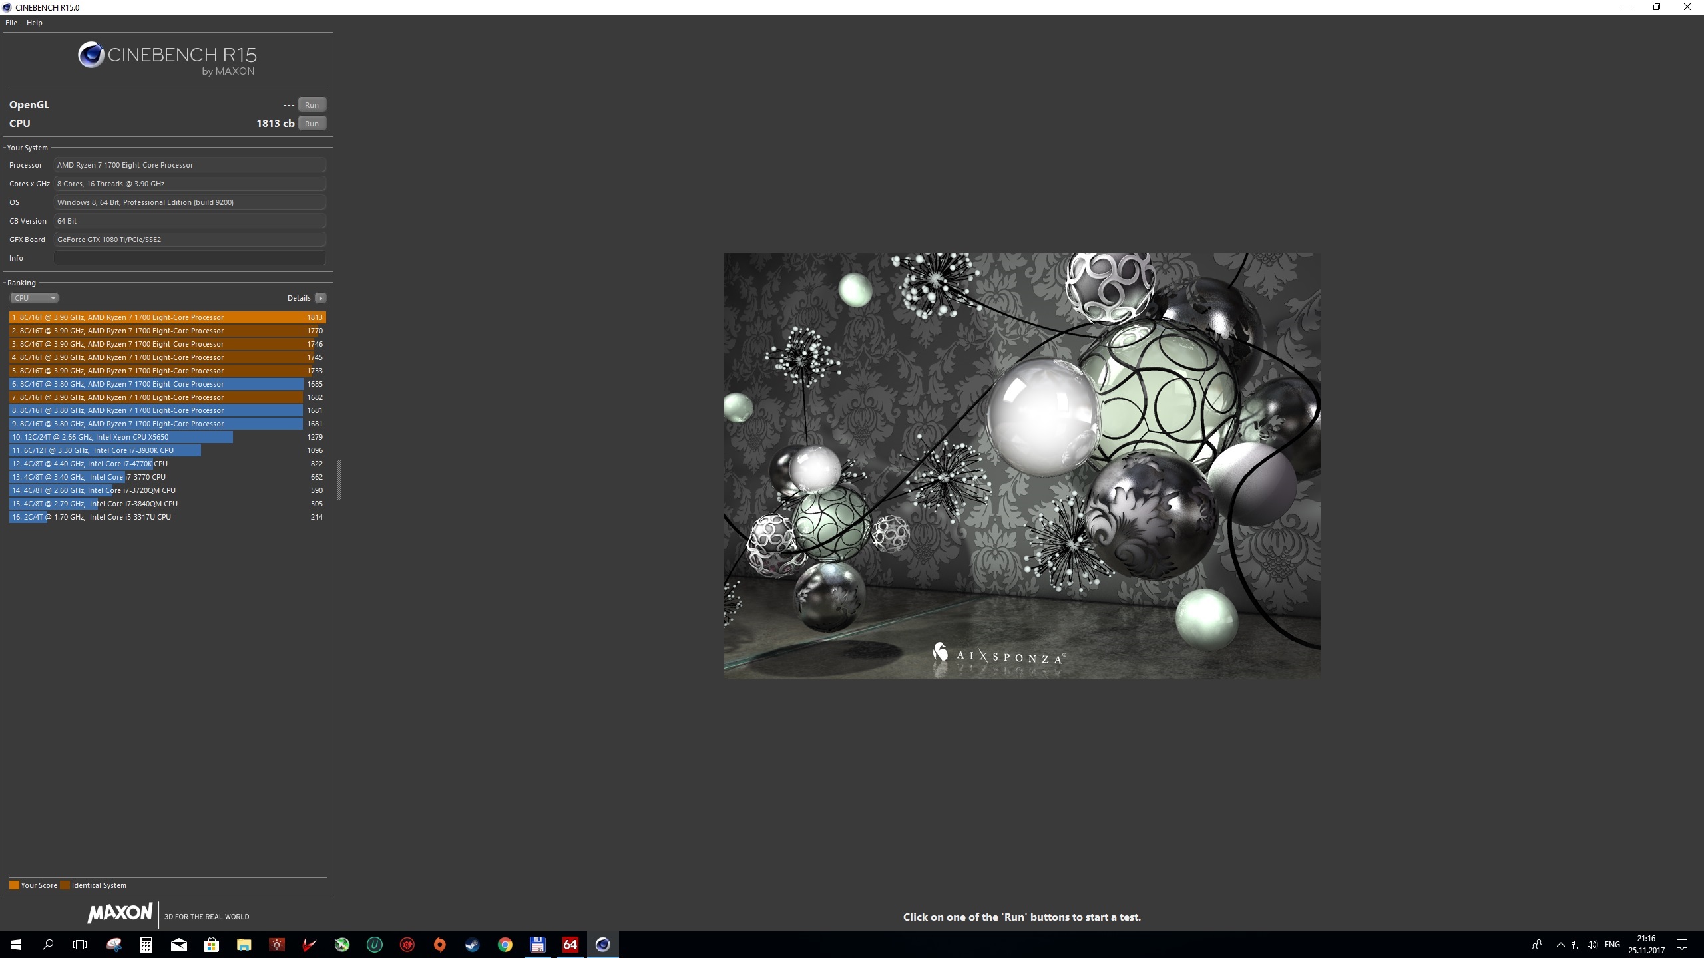
Task: Open Calculator from the taskbar
Action: click(146, 945)
